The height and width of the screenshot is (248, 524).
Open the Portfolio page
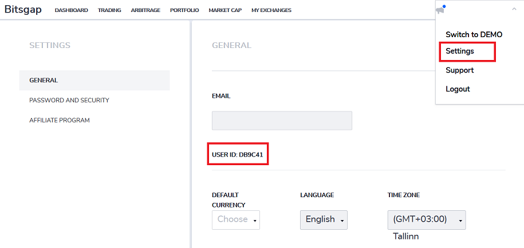tap(184, 10)
